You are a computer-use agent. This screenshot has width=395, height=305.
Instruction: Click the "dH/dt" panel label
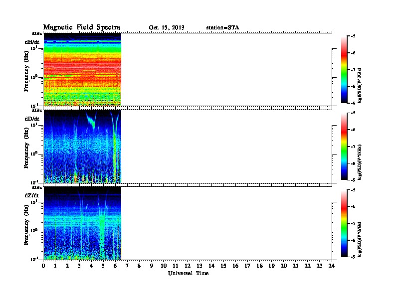coord(32,42)
